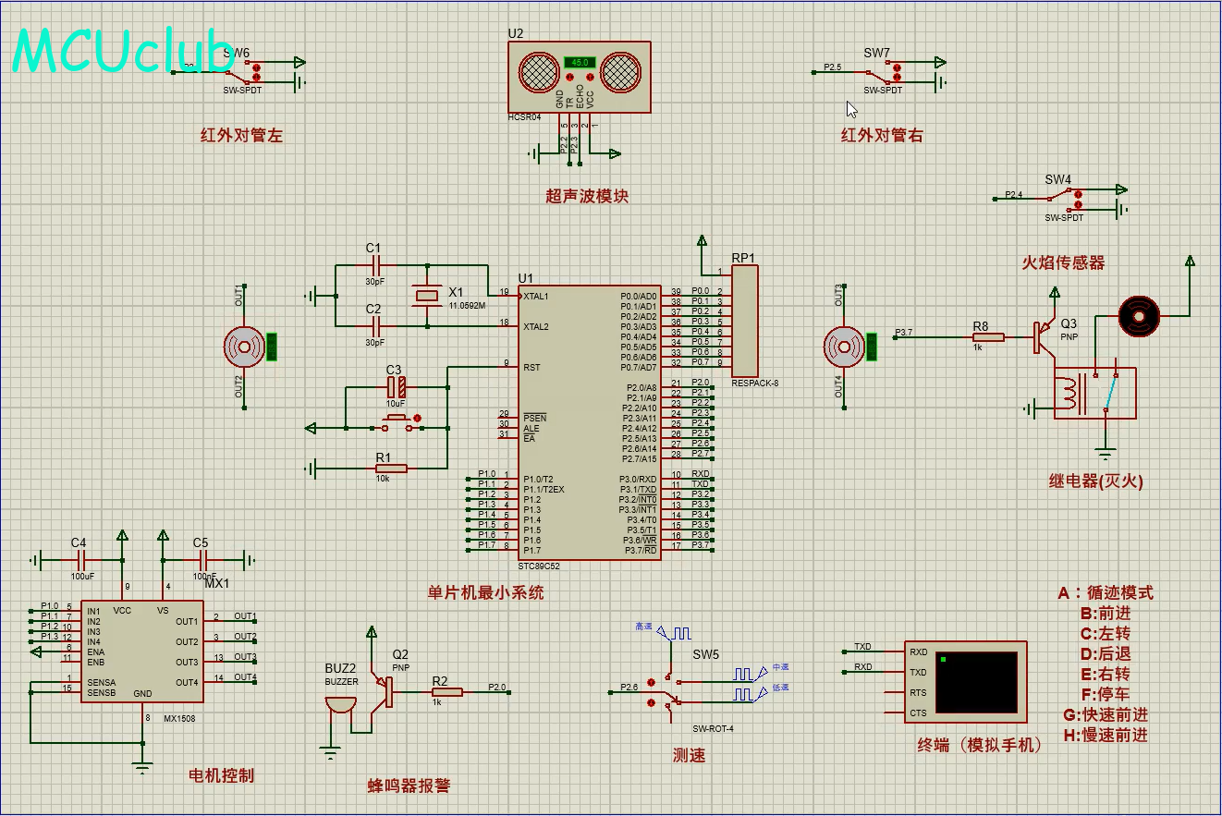Select the RP1 RESPACK-8 resistor pack
Image resolution: width=1222 pixels, height=816 pixels.
[744, 321]
